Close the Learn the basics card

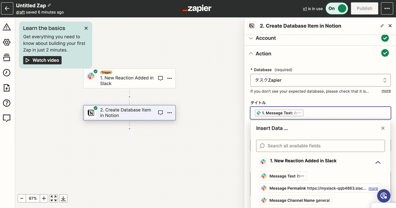pos(86,28)
